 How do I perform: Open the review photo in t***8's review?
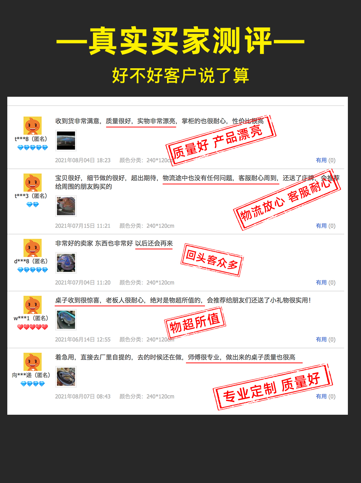pyautogui.click(x=66, y=141)
